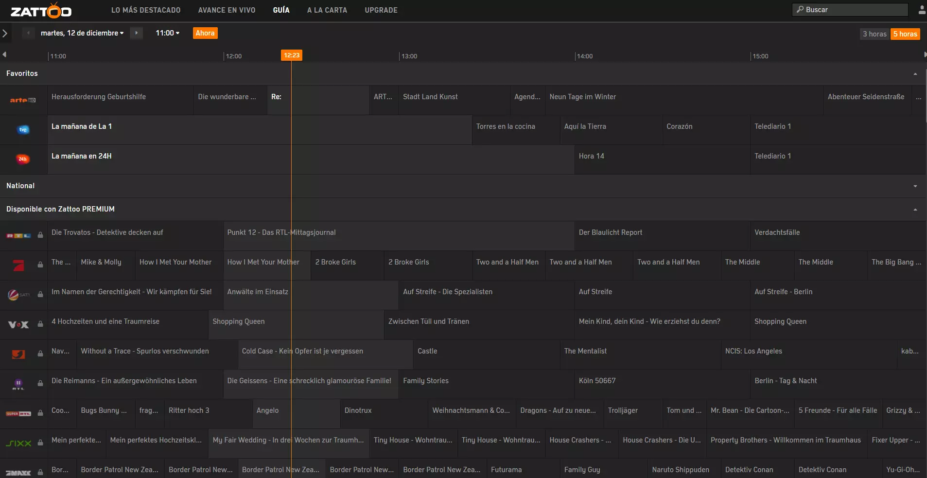Expand the sidebar with the left-edge chevron
927x478 pixels.
click(5, 34)
